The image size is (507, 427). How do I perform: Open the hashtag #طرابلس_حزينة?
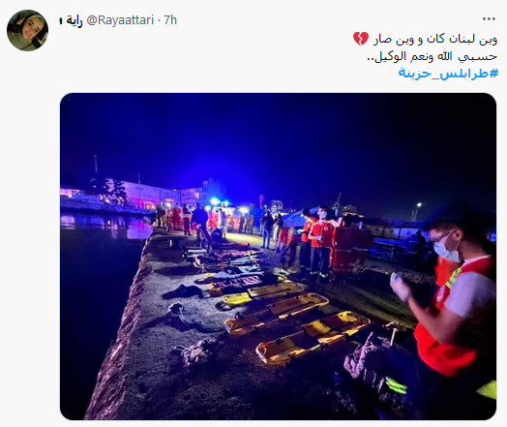449,74
